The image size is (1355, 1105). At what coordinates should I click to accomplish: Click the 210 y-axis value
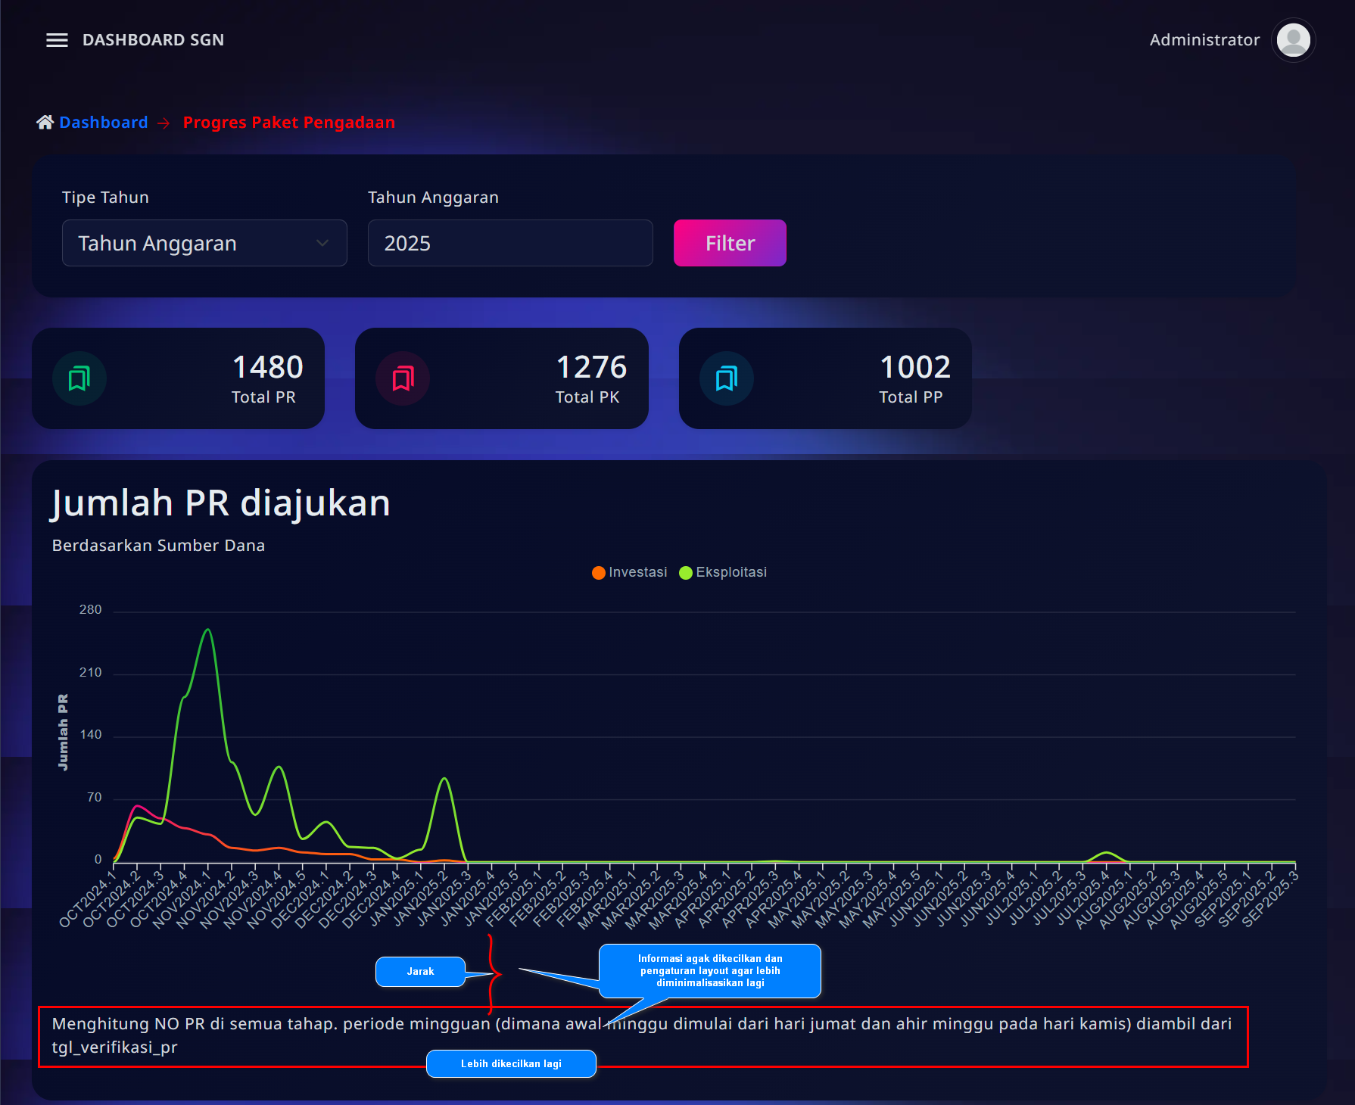point(90,673)
